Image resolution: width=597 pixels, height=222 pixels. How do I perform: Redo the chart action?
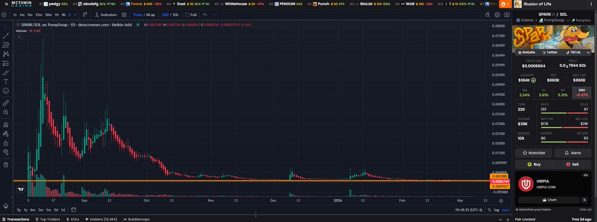(x=215, y=15)
